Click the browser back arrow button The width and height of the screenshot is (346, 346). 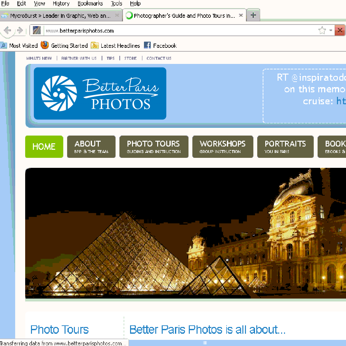click(x=7, y=31)
